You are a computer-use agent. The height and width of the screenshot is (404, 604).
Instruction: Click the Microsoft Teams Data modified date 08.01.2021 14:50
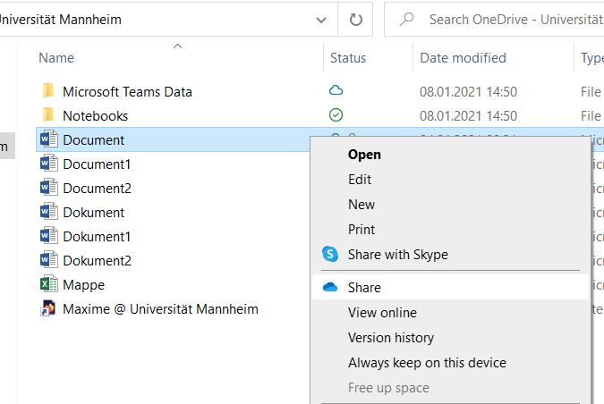[468, 91]
